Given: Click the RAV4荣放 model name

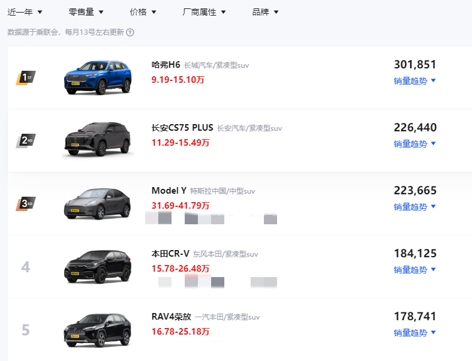Looking at the screenshot, I should (171, 317).
